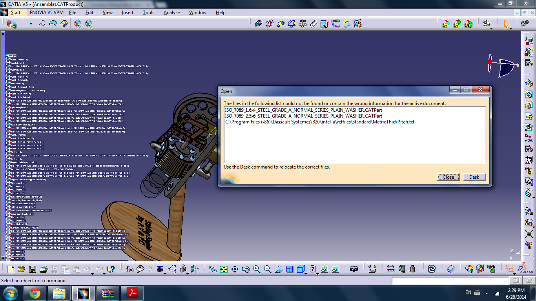536x301 pixels.
Task: Click the Measure Between ruler icon
Action: 390,269
